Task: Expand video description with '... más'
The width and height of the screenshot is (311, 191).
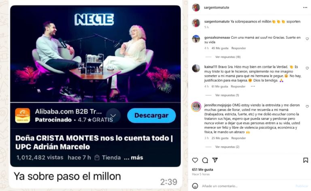Action: (134, 157)
